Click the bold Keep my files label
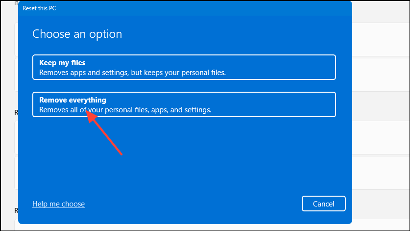 coord(62,63)
